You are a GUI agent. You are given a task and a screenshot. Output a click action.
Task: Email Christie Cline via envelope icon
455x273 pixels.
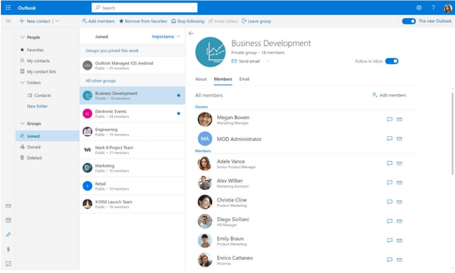(x=399, y=202)
